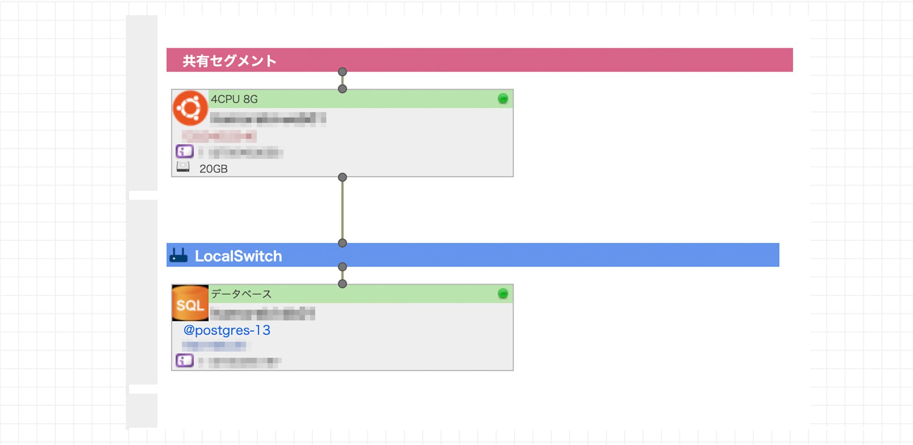Click connector node atop the 4CPU server
The height and width of the screenshot is (445, 913).
coord(342,89)
